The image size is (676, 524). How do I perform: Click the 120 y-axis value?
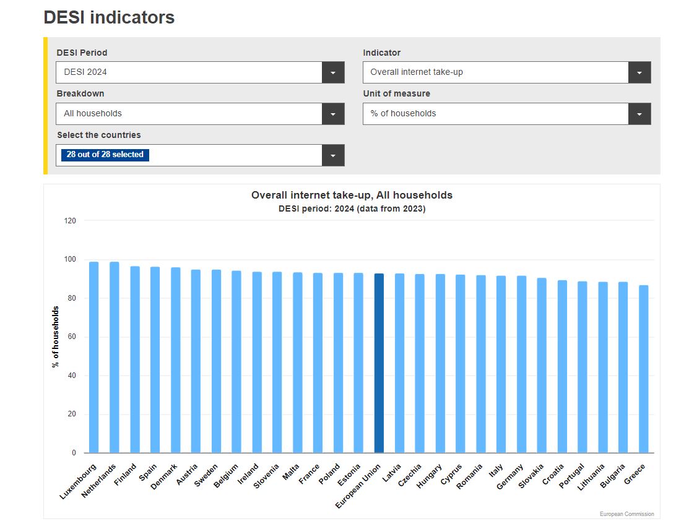(x=70, y=221)
